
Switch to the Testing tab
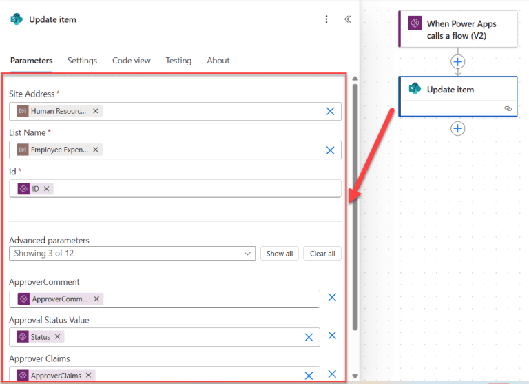[x=178, y=61]
